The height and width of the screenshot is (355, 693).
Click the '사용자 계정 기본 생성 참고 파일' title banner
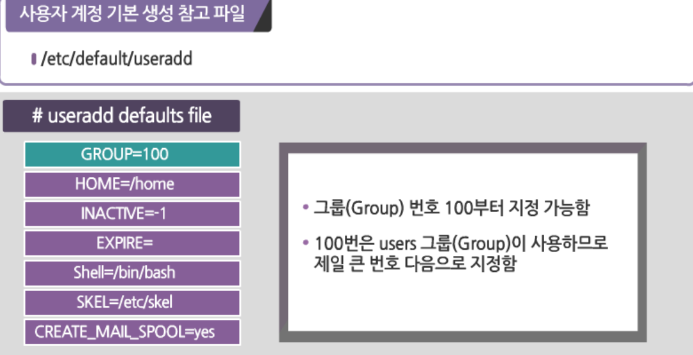pyautogui.click(x=139, y=15)
